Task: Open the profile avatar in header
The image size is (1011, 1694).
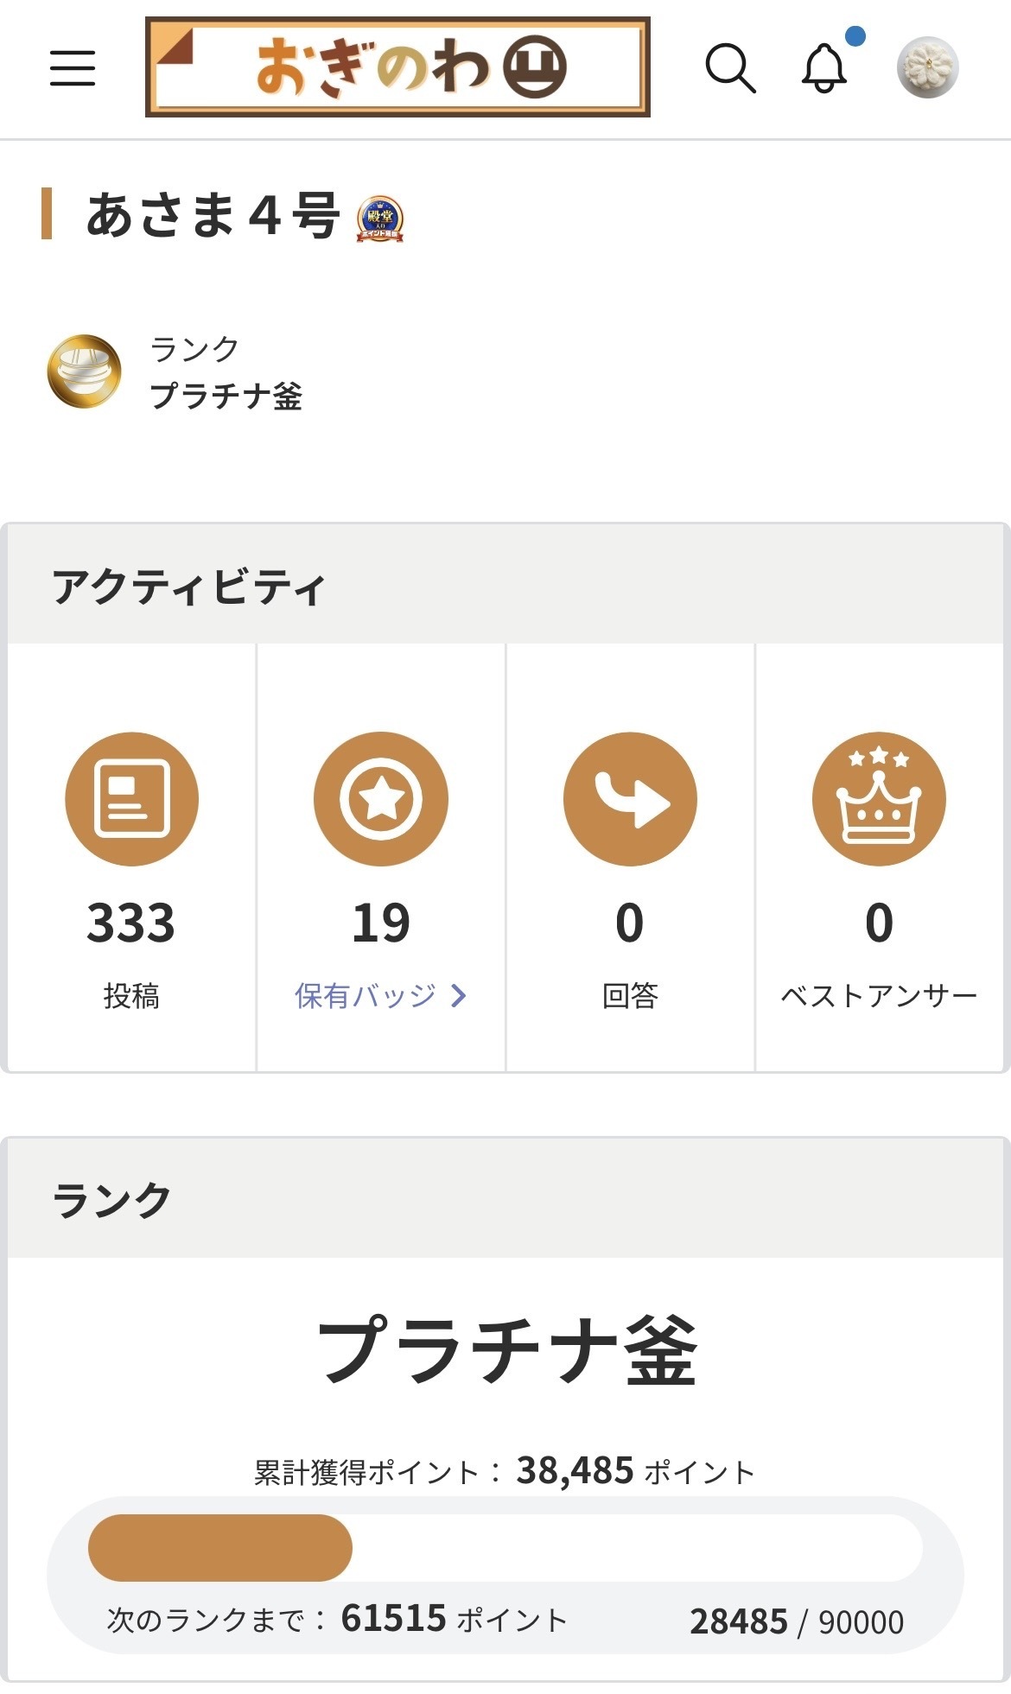Action: (928, 67)
